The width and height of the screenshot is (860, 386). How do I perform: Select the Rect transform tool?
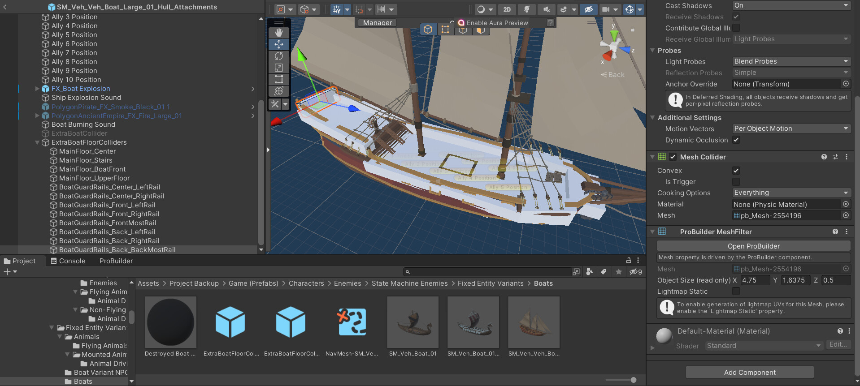click(278, 79)
